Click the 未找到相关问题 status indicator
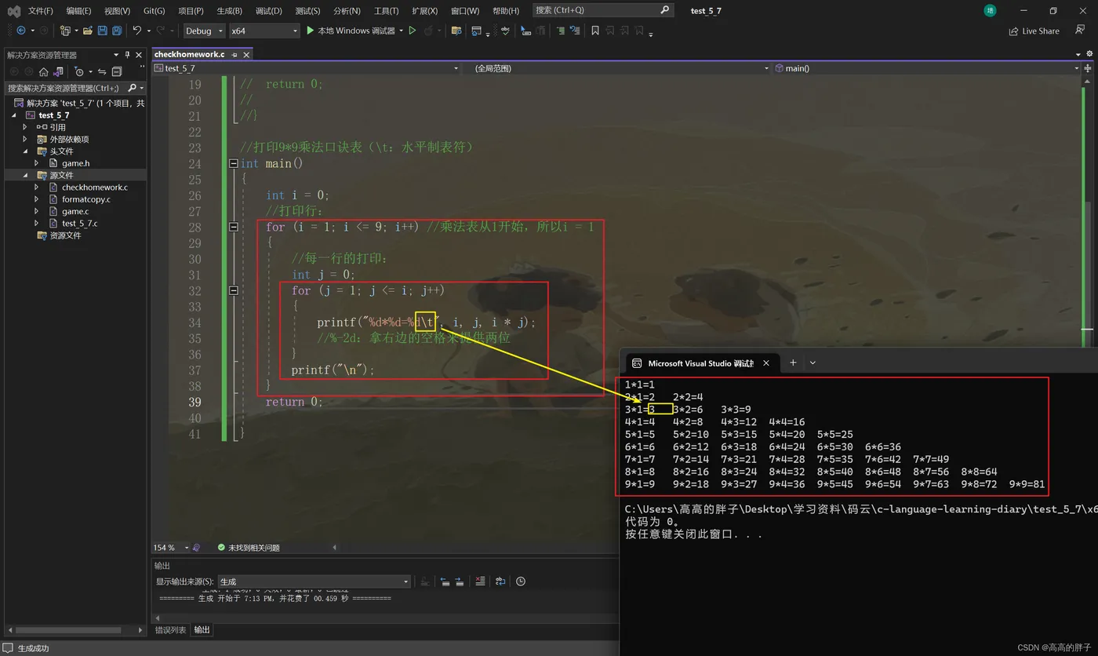1098x656 pixels. tap(248, 547)
